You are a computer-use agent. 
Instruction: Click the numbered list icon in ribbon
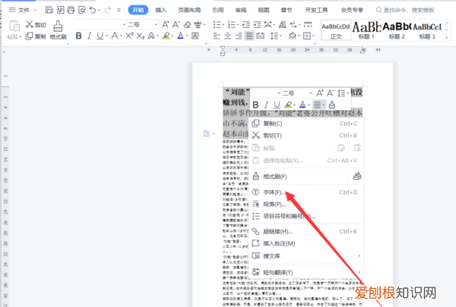pos(232,25)
